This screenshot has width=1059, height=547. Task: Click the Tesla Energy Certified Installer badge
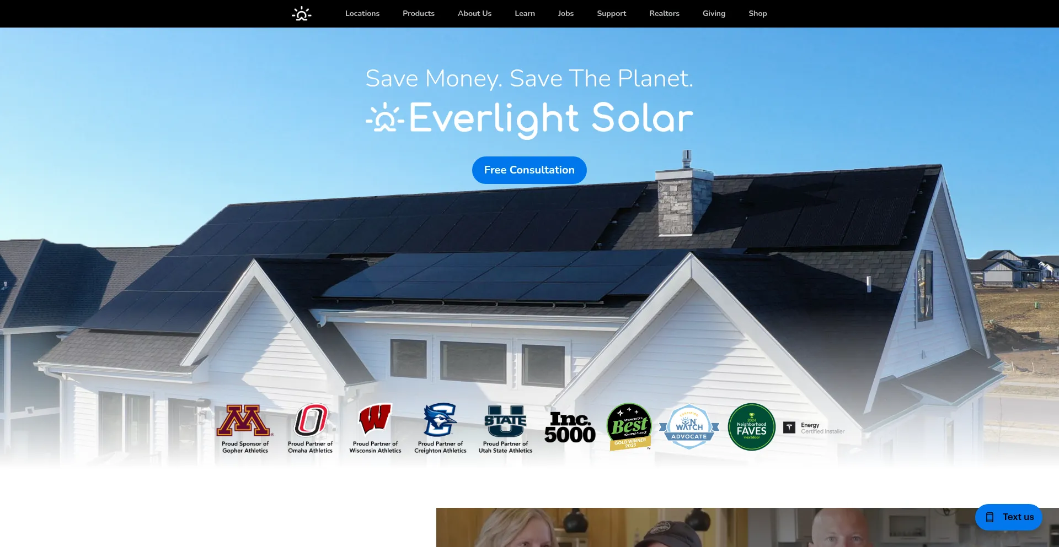814,428
